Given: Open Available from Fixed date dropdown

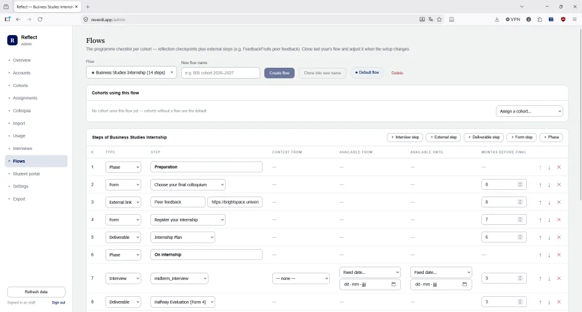Looking at the screenshot, I should (x=370, y=273).
